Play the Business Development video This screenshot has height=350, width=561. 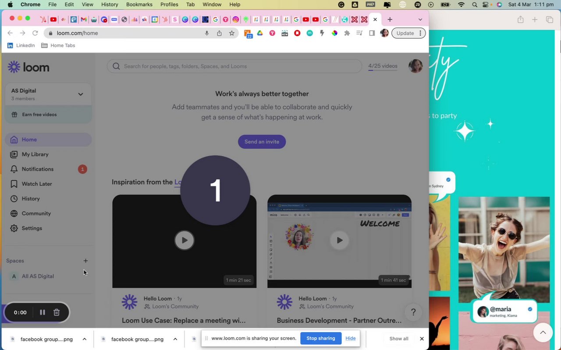pyautogui.click(x=339, y=240)
